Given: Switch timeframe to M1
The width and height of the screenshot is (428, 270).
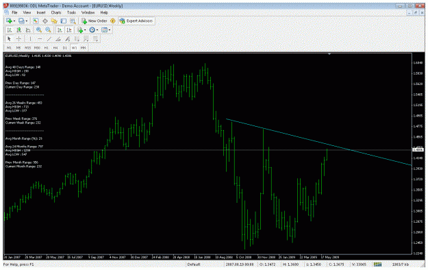Looking at the screenshot, I should (x=9, y=48).
